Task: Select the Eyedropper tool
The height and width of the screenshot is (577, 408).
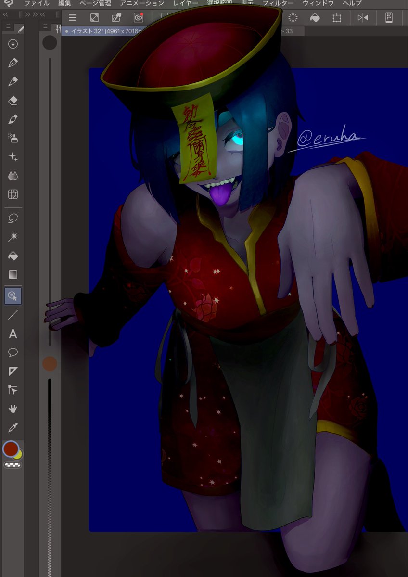Action: point(13,428)
